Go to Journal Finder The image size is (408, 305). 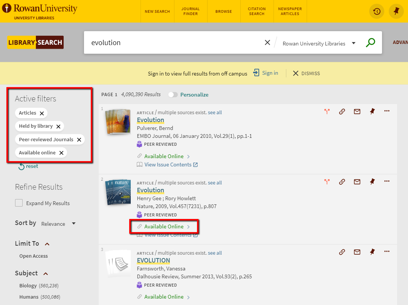pos(191,11)
